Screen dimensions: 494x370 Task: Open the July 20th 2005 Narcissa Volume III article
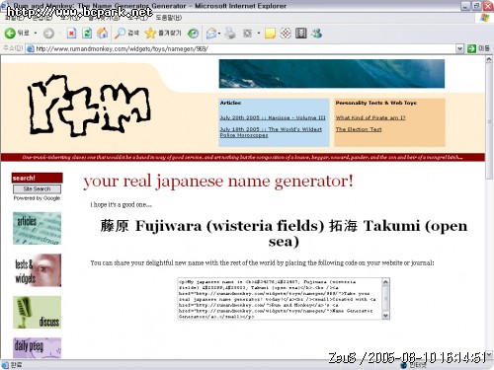tap(273, 117)
